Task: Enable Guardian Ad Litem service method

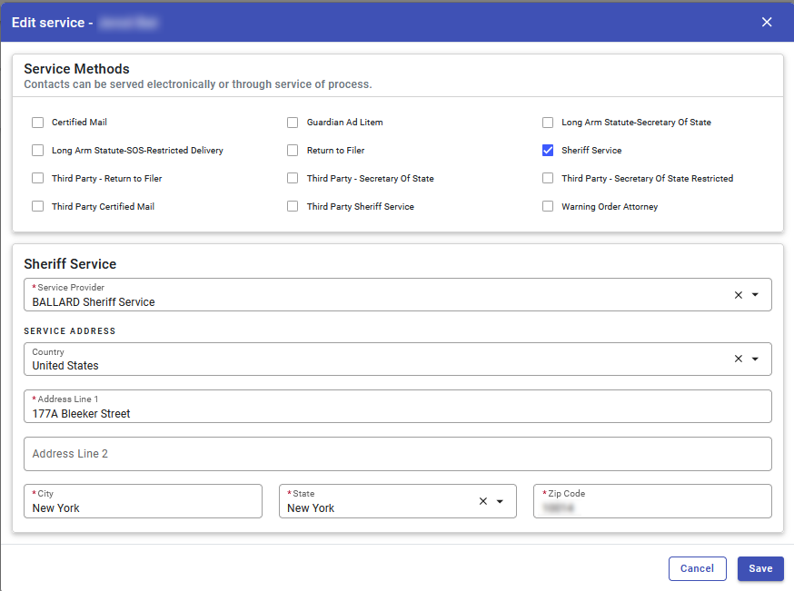Action: (293, 123)
